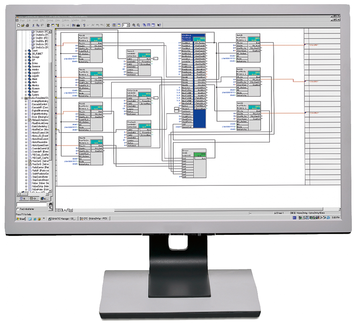
Task: Open the Insert menu
Action: 35,20
